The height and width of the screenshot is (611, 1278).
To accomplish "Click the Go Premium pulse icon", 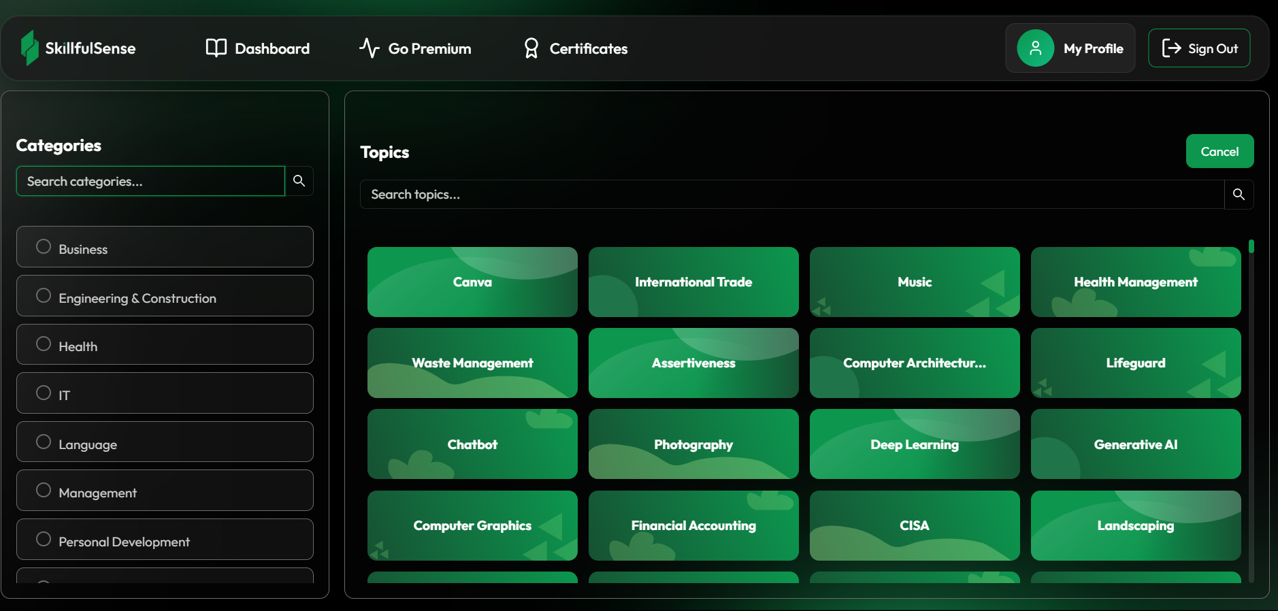I will [369, 48].
